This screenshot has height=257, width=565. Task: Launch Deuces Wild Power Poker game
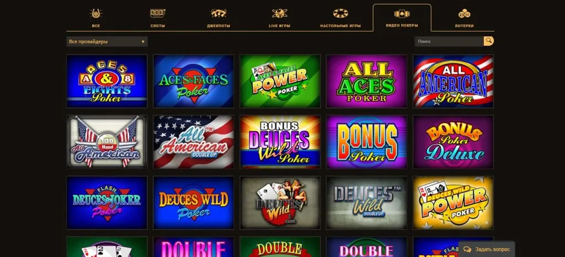453,202
